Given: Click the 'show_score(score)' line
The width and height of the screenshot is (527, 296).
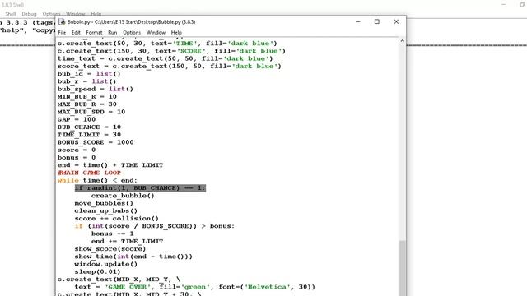Looking at the screenshot, I should point(110,248).
